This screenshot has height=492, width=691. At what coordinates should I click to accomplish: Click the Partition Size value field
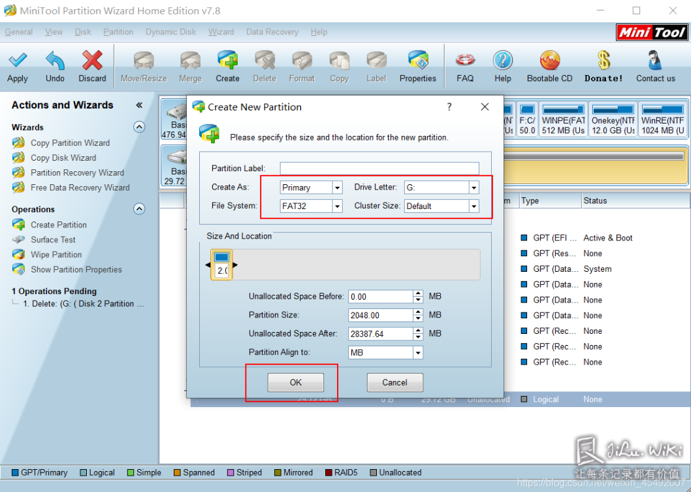(x=381, y=315)
